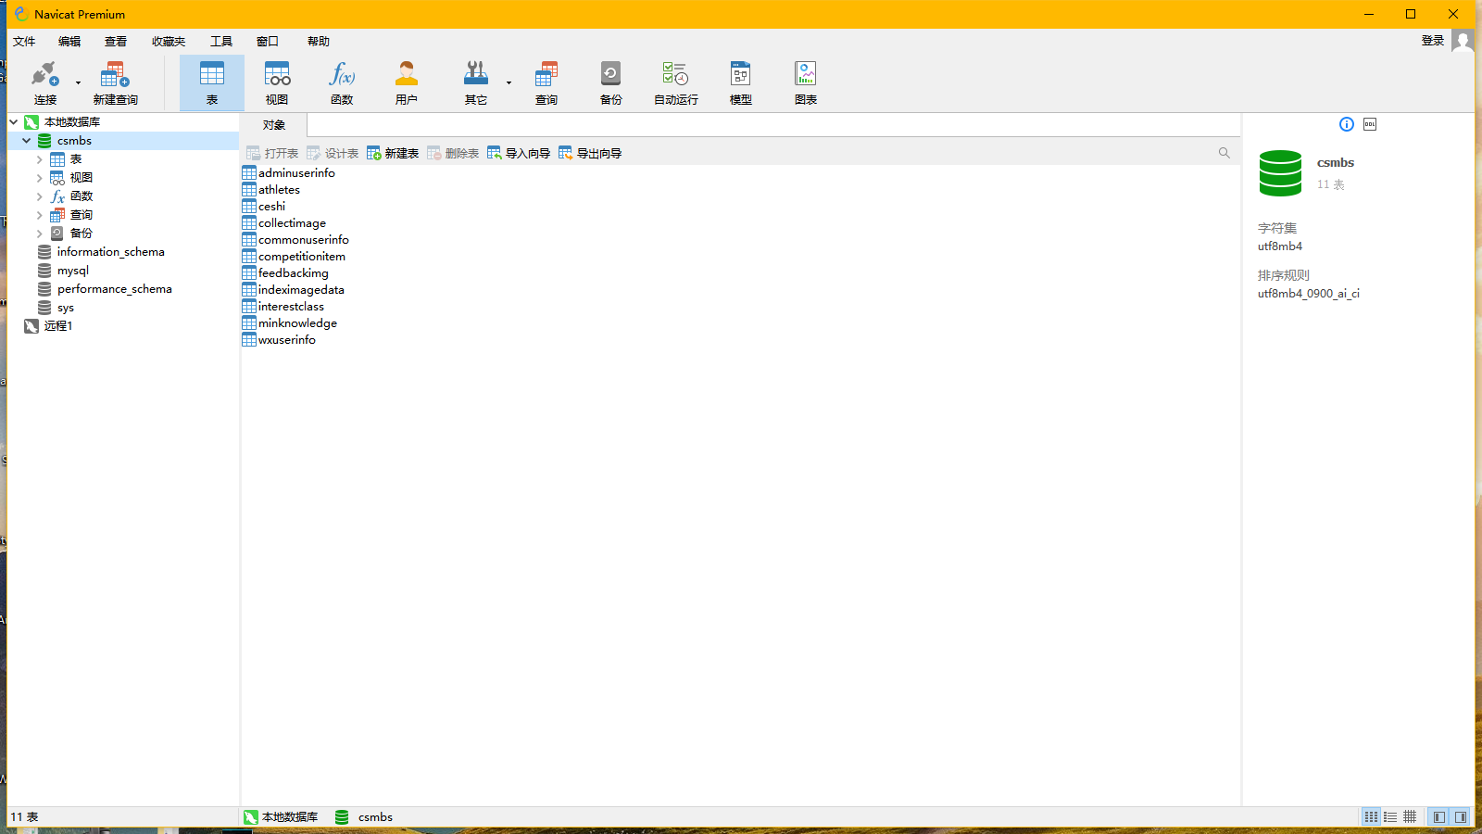Select the athletes table
The height and width of the screenshot is (834, 1482).
click(x=279, y=190)
